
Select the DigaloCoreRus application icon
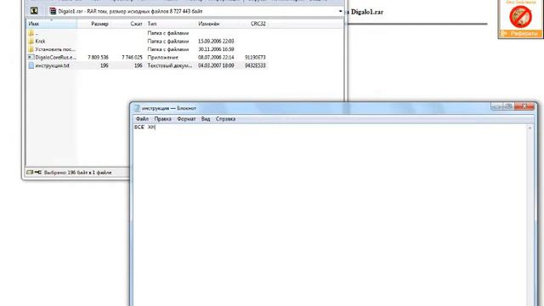(x=31, y=57)
